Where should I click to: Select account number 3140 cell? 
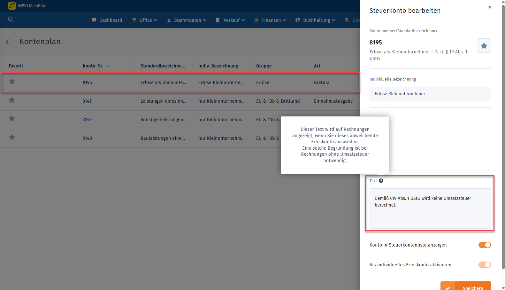coord(87,138)
